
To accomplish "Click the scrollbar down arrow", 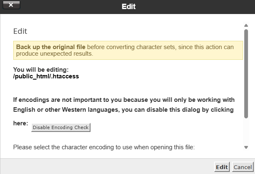I will (246, 147).
